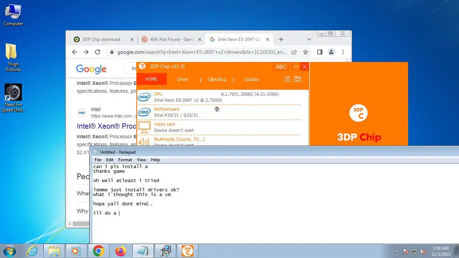The image size is (459, 258).
Task: Click the Motherboard link
Action: [x=166, y=109]
